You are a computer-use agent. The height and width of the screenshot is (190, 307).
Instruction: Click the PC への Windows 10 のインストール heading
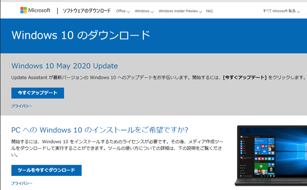click(100, 130)
